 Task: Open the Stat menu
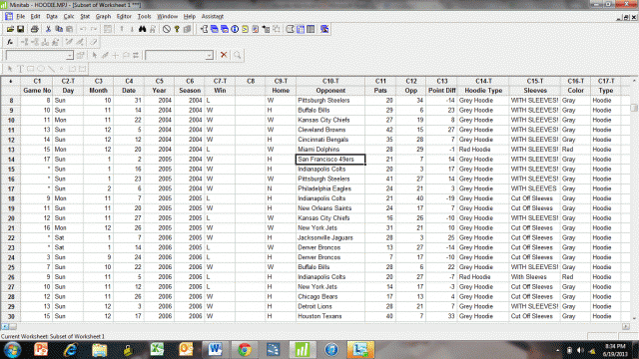pyautogui.click(x=85, y=16)
